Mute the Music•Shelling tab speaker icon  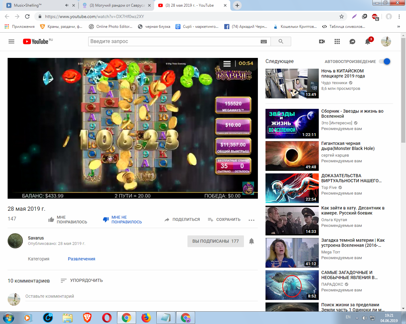[67, 5]
